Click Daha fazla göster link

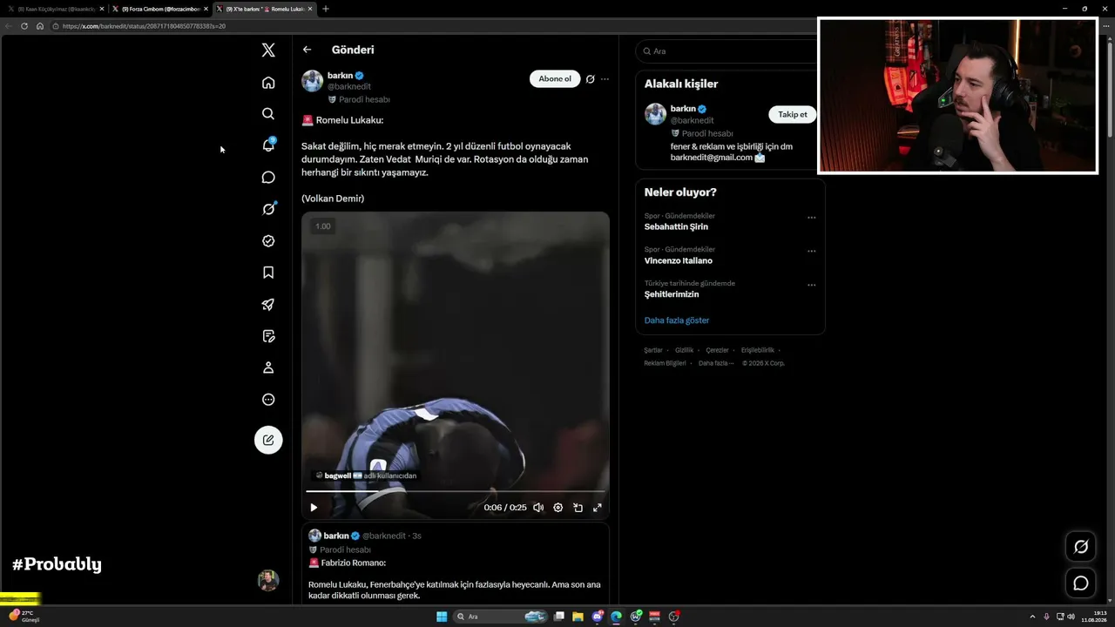pyautogui.click(x=677, y=320)
